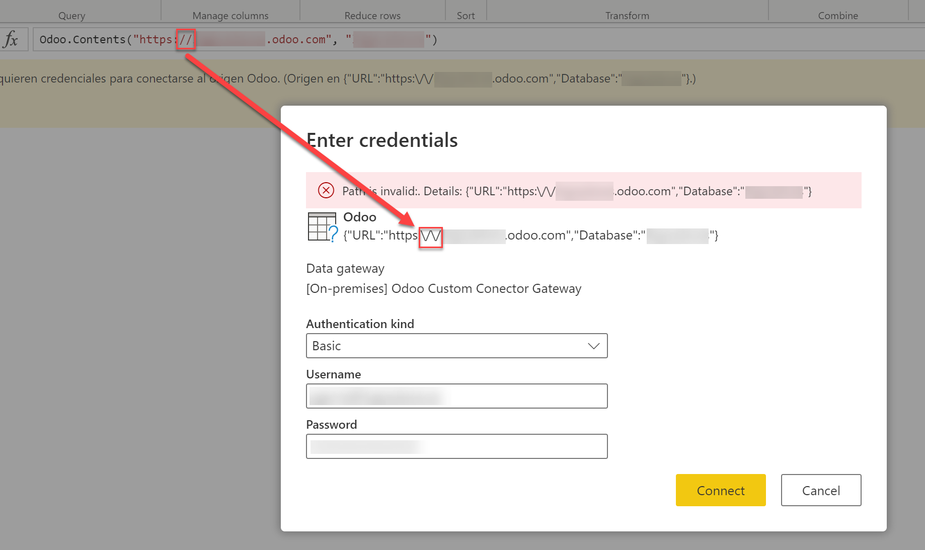Open the Authentication kind dropdown
Image resolution: width=925 pixels, height=550 pixels.
coord(456,346)
